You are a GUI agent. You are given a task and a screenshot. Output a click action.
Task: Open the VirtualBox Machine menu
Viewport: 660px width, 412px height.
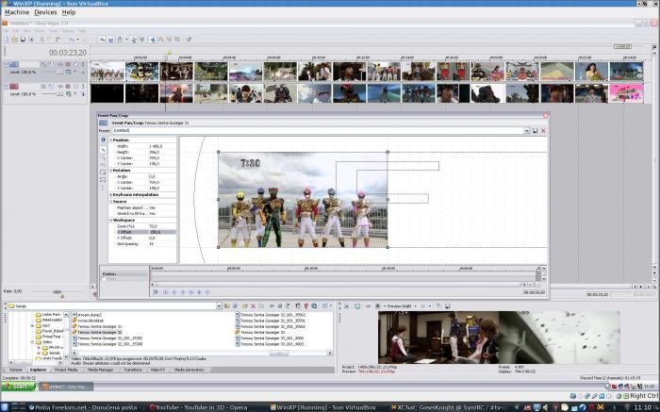(x=17, y=12)
